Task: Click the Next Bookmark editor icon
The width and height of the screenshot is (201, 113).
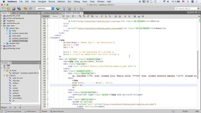Action: pos(106,16)
